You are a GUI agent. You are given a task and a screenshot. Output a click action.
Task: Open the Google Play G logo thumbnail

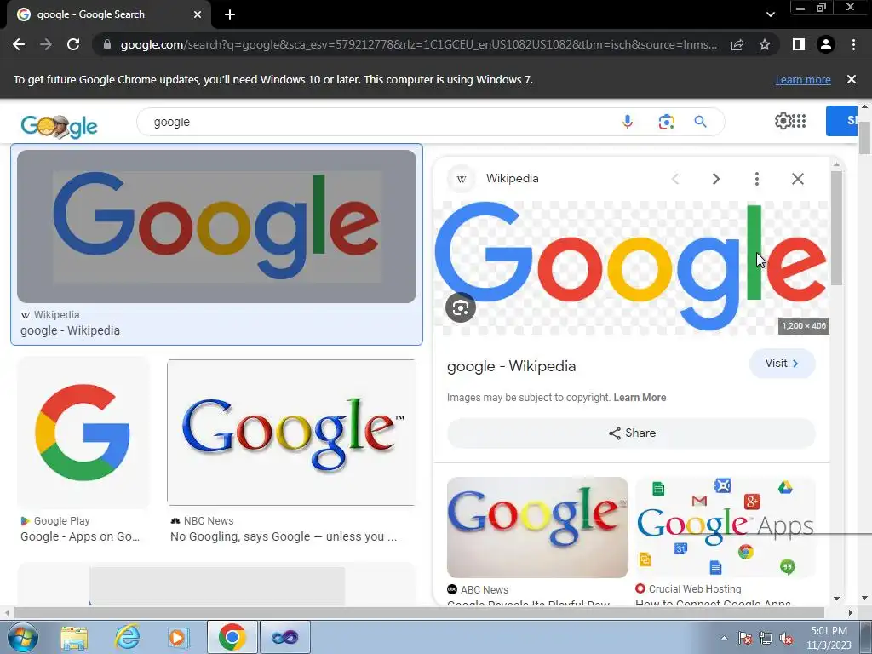point(83,432)
